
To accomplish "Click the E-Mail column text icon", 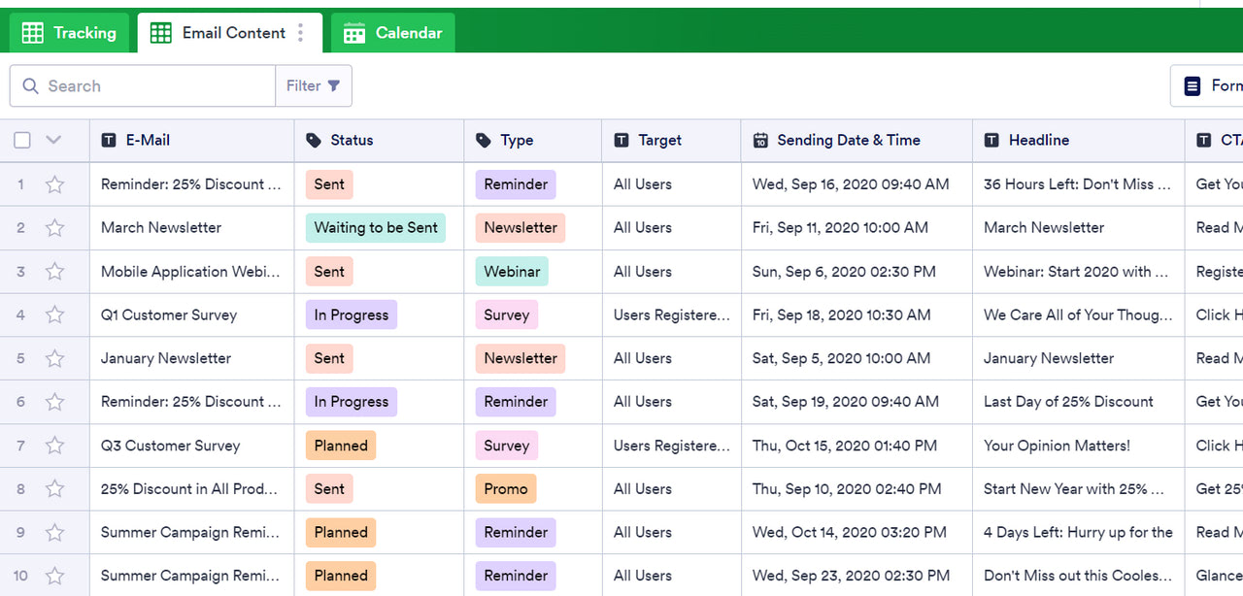I will click(x=109, y=140).
